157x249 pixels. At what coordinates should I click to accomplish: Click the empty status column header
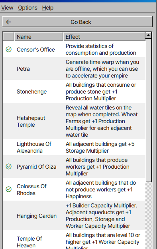[8, 37]
